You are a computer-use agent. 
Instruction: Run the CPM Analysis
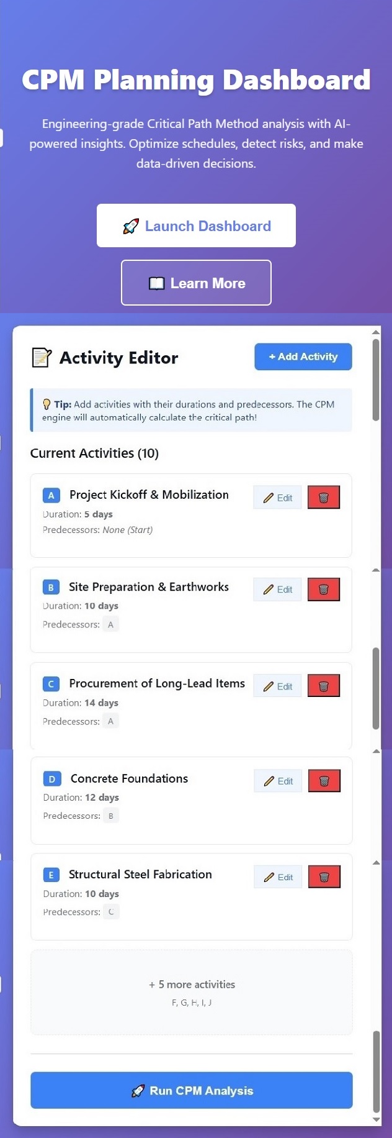click(x=192, y=1090)
